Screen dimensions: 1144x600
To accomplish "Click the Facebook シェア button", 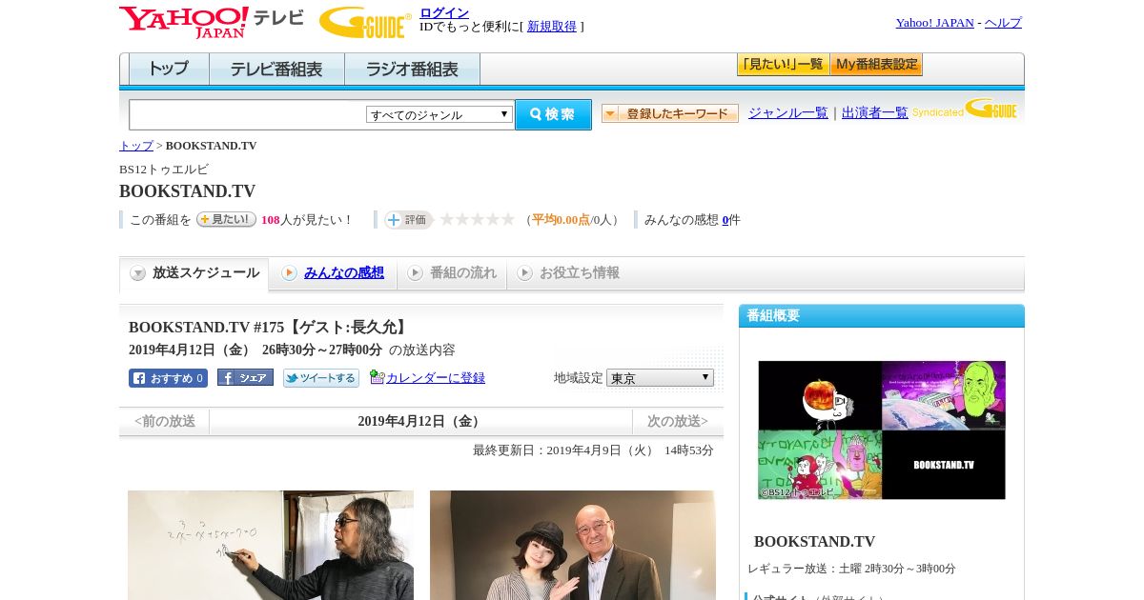I will tap(245, 377).
